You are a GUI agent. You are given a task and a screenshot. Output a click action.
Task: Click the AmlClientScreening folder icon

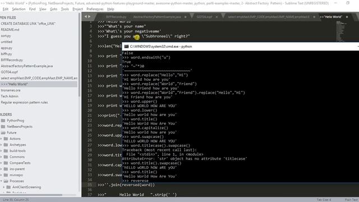(x=8, y=187)
